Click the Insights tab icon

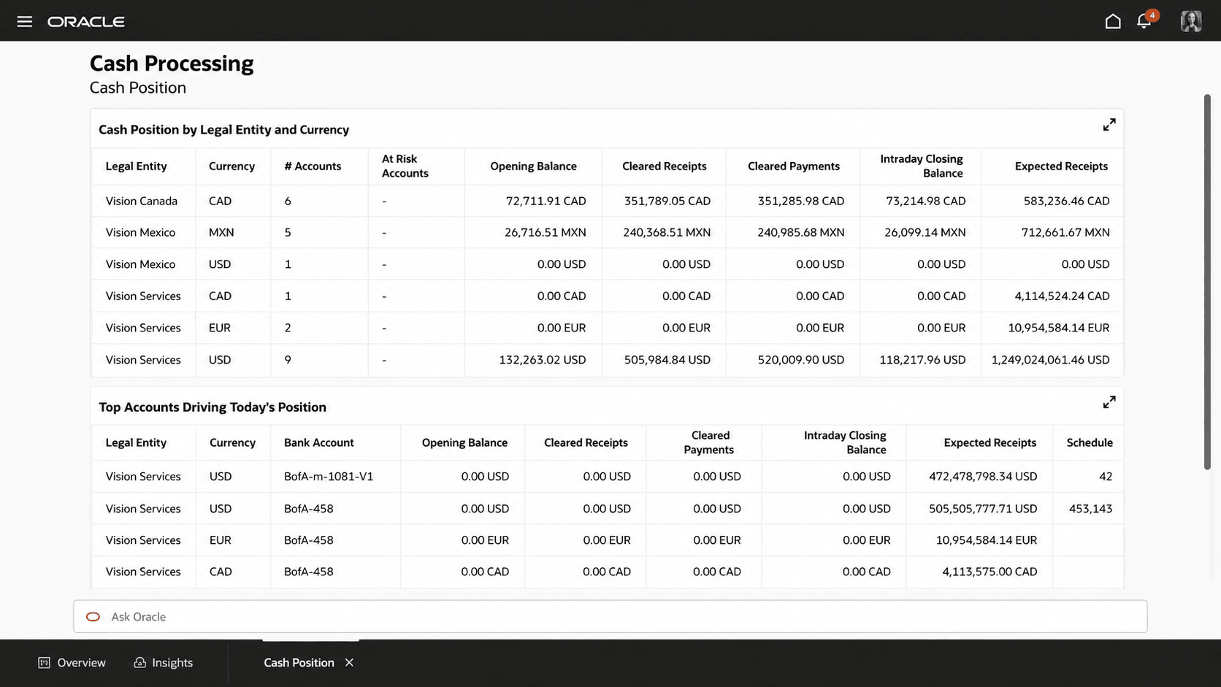tap(139, 663)
